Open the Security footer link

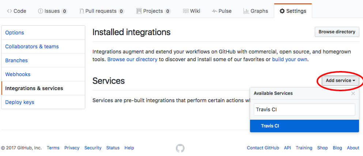93,148
